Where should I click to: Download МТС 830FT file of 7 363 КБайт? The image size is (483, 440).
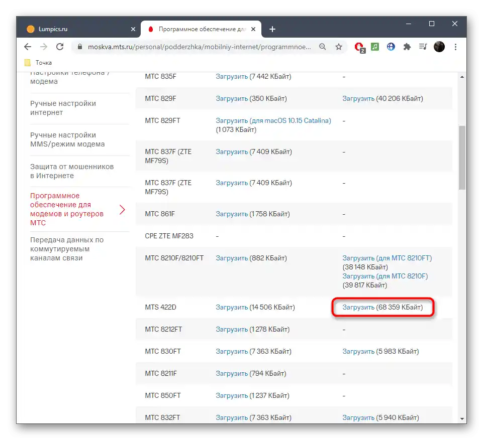pos(232,351)
